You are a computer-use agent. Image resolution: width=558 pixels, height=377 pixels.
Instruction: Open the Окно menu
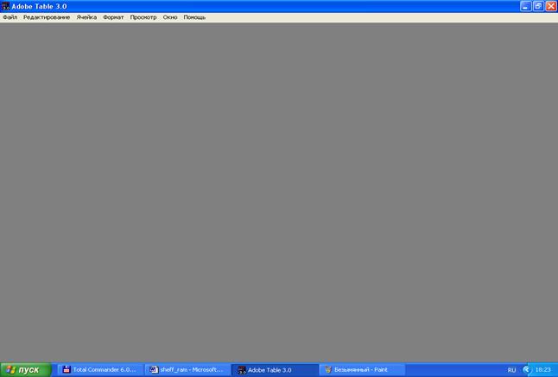[170, 17]
